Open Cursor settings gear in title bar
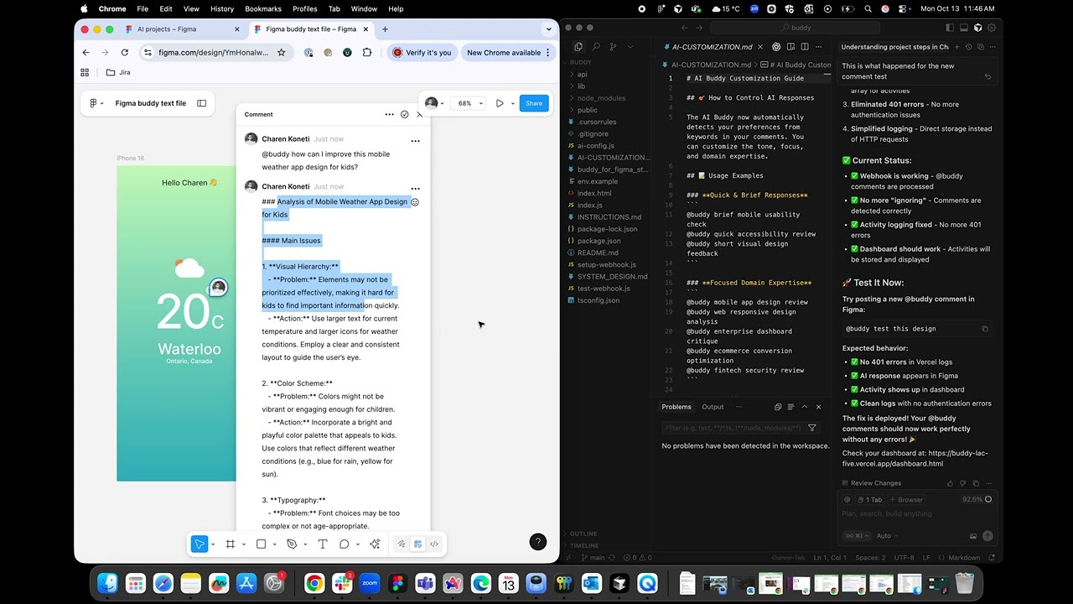 (x=990, y=28)
